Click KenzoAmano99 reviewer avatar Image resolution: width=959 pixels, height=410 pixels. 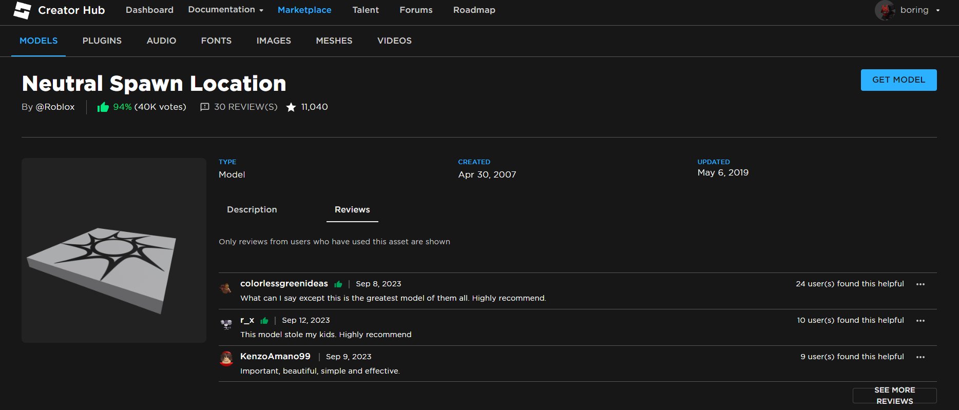pos(226,359)
